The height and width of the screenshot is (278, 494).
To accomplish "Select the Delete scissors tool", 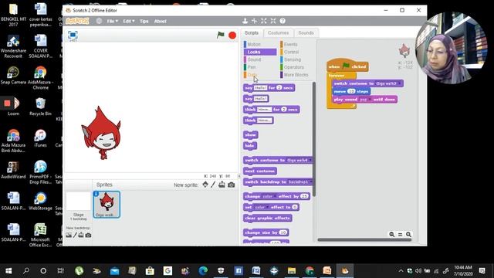I will click(x=254, y=21).
